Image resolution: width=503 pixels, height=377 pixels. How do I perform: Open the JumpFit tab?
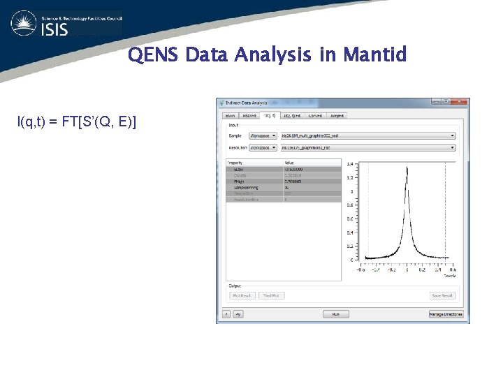click(x=337, y=116)
